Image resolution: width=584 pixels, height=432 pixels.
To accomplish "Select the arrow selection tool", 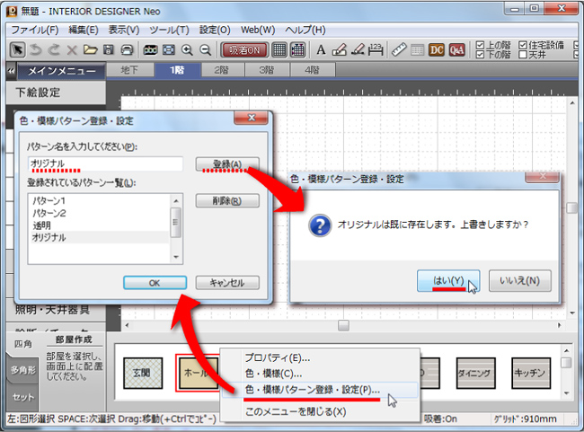I will tap(17, 49).
